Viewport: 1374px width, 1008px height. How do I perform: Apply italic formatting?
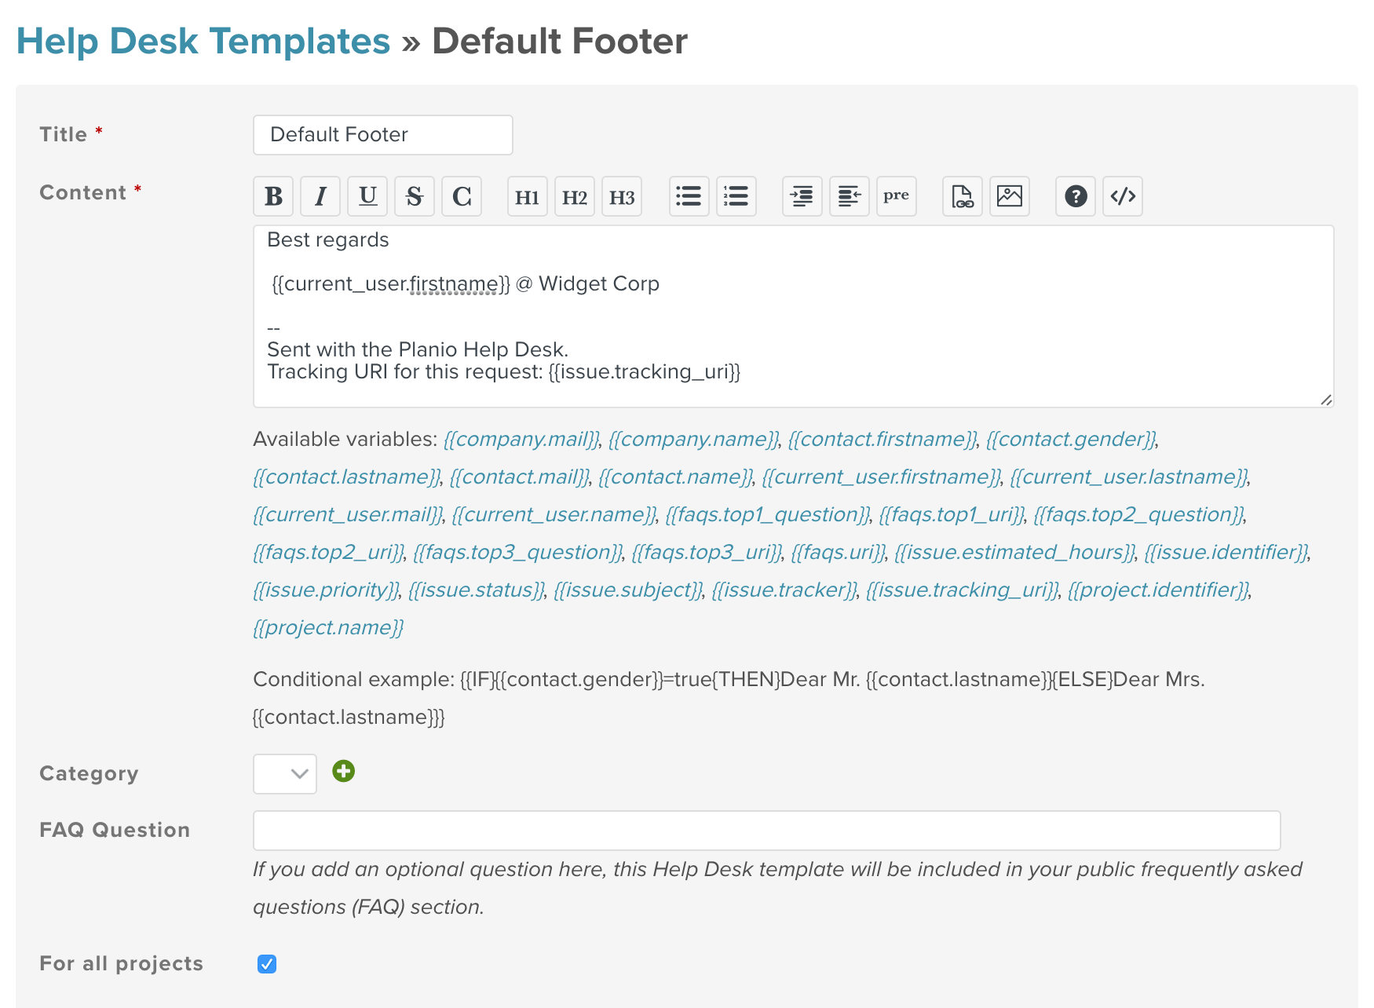tap(320, 196)
